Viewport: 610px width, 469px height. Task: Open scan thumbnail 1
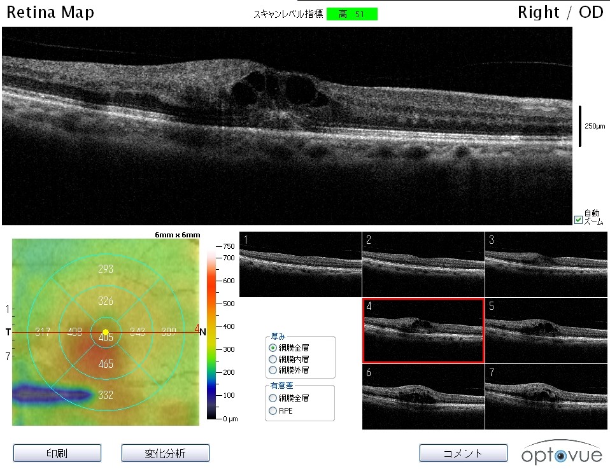click(300, 265)
